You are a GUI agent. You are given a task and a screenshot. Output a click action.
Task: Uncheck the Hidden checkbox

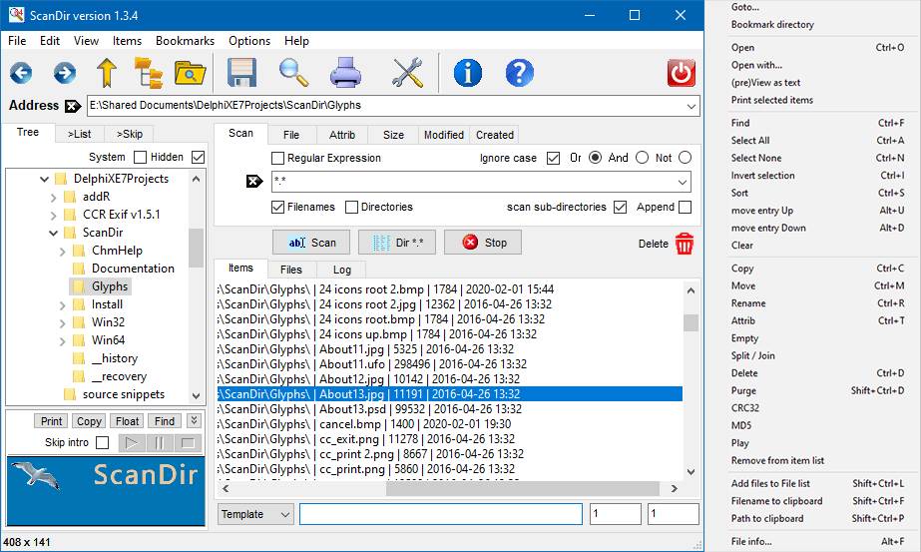pos(198,157)
